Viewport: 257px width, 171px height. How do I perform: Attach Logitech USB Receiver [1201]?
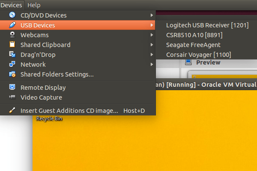(x=207, y=25)
